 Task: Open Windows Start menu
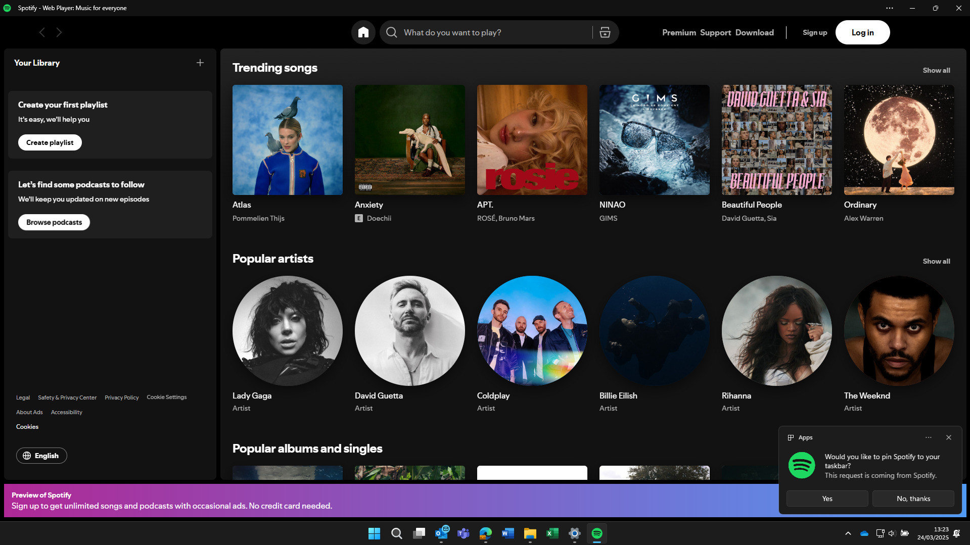374,533
